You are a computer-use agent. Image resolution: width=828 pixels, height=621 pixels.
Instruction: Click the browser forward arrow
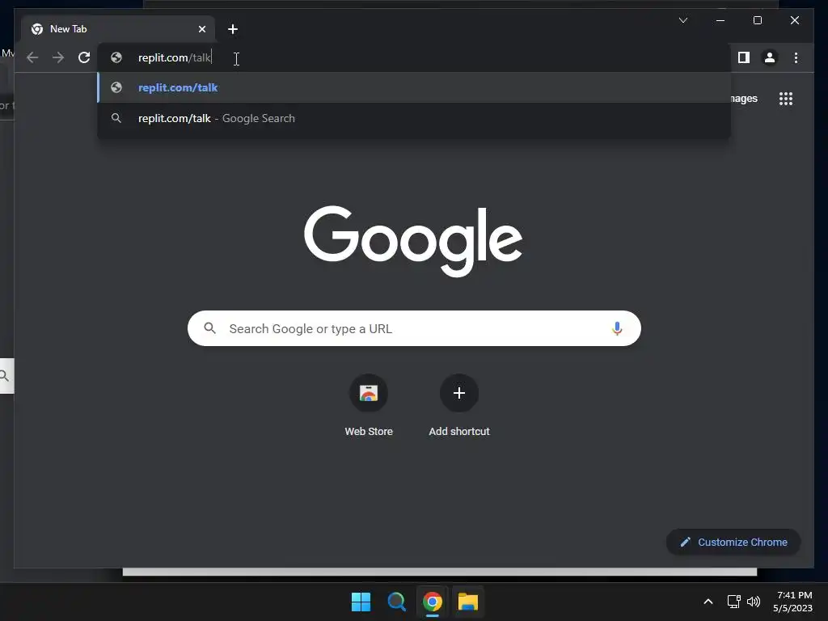pyautogui.click(x=58, y=57)
